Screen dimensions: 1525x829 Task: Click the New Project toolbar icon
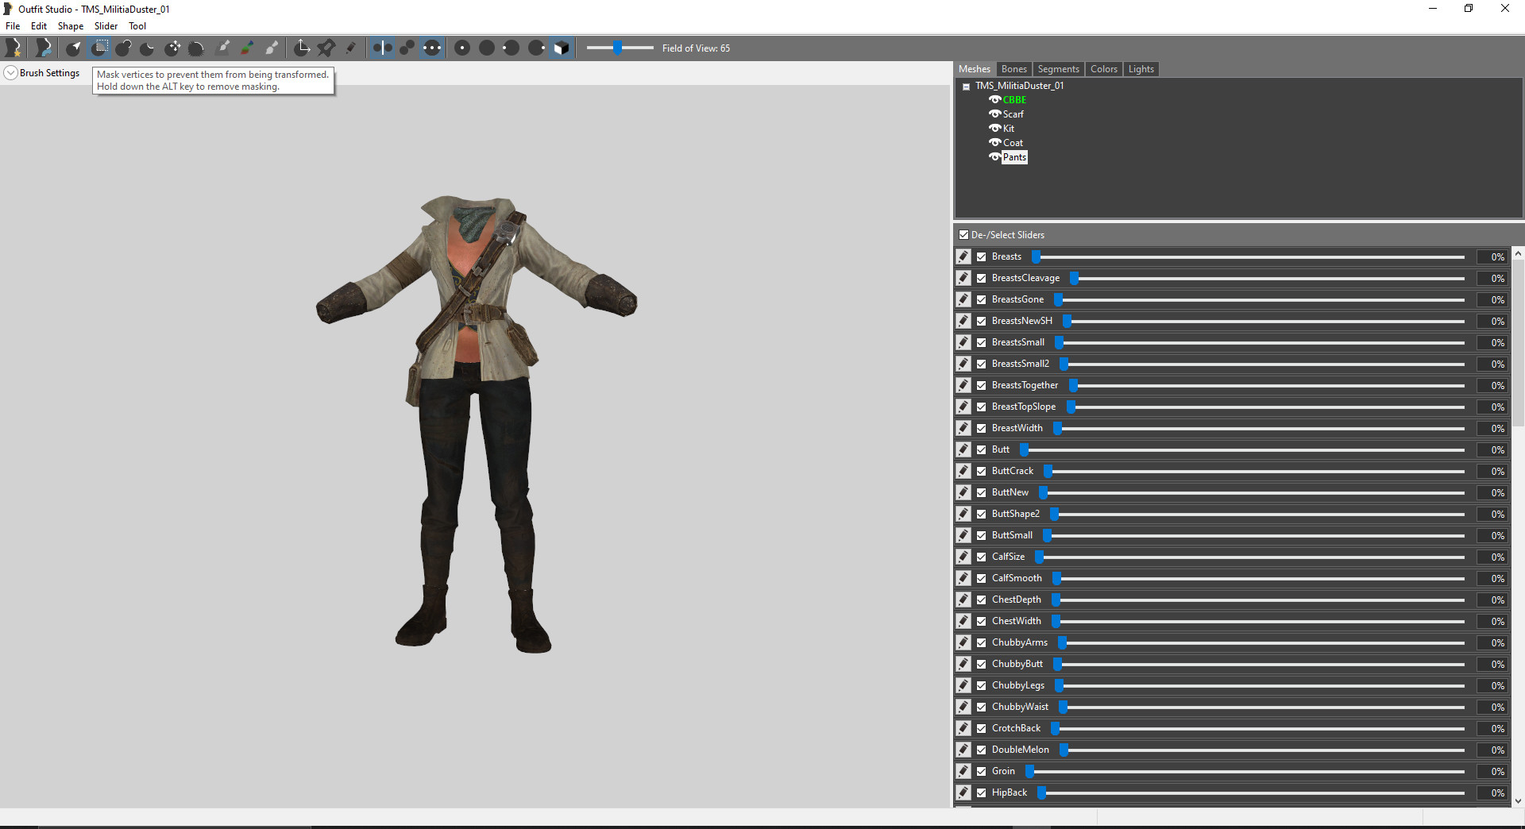[x=14, y=48]
